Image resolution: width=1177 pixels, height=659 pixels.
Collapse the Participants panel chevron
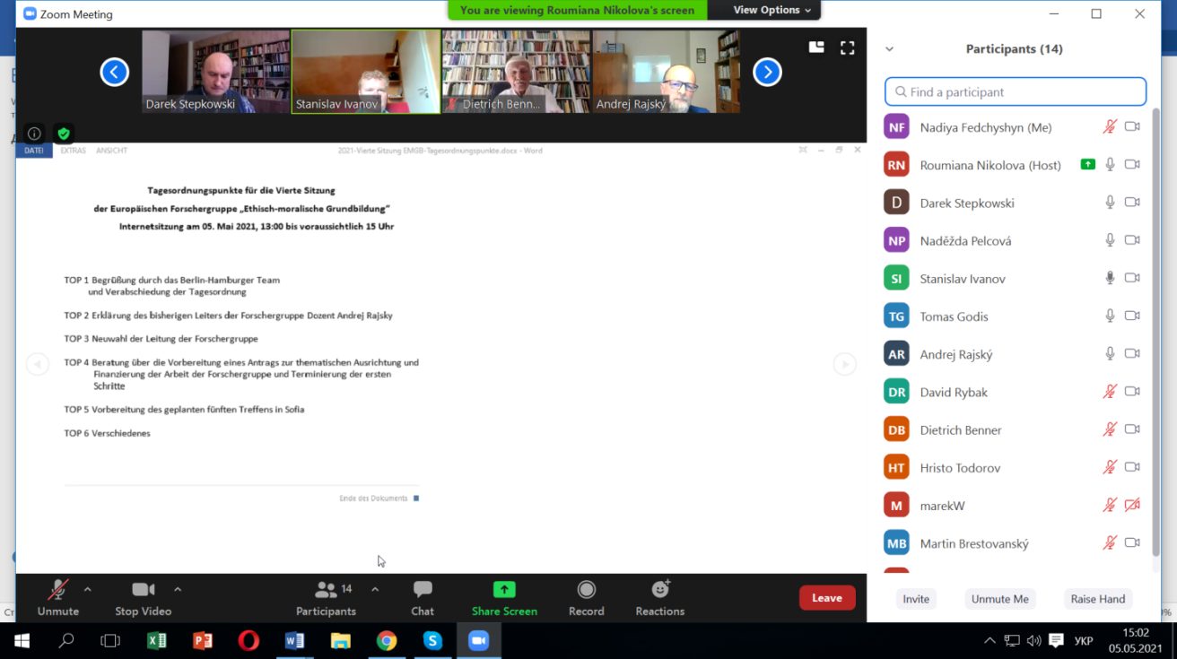tap(889, 49)
